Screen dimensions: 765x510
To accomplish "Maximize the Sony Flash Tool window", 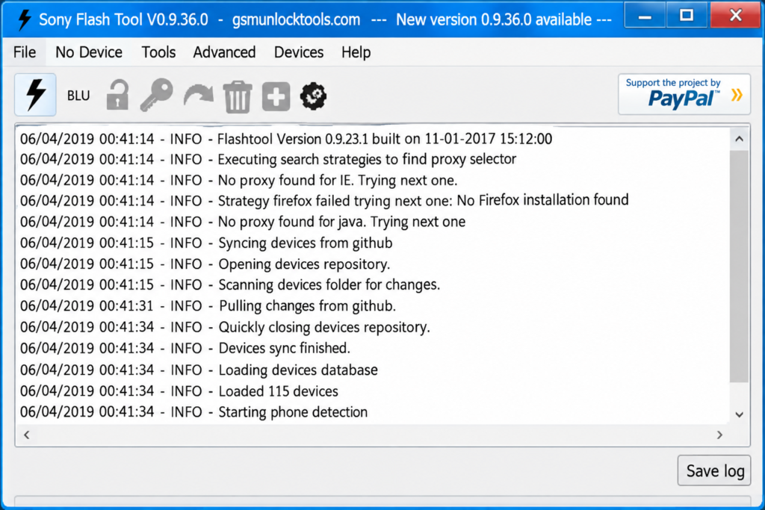I will point(687,16).
